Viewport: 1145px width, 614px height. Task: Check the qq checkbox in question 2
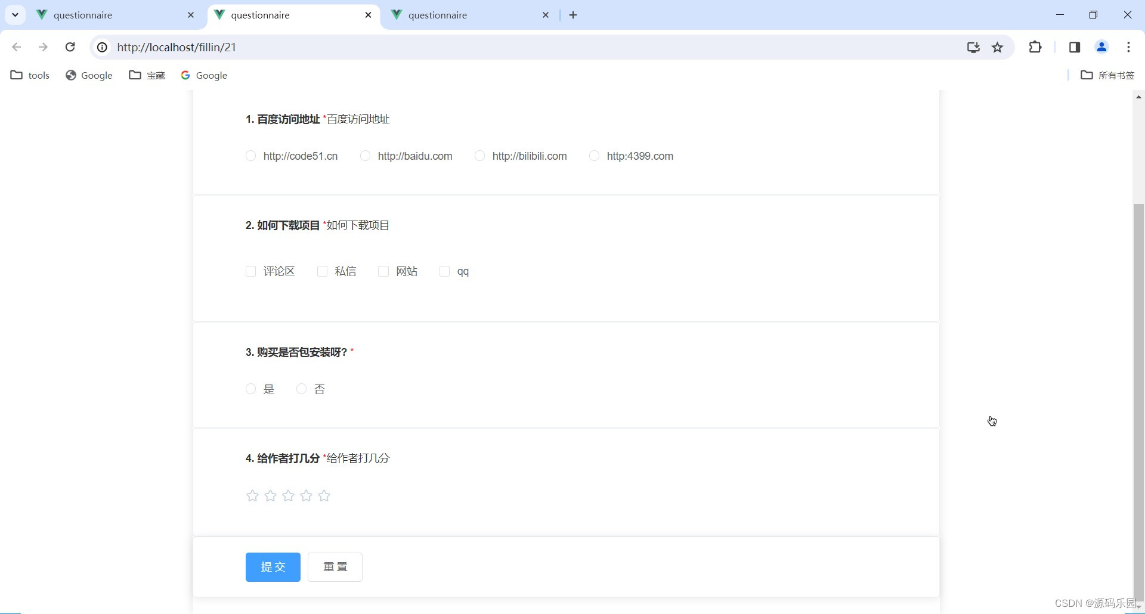point(444,271)
